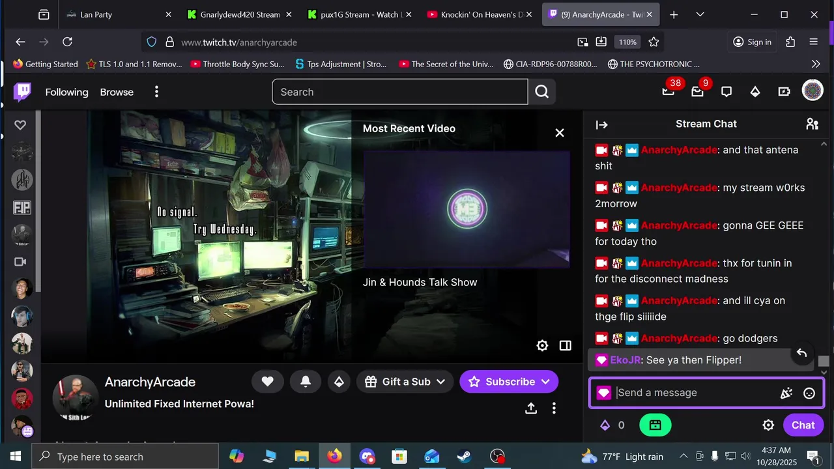Viewport: 834px width, 469px height.
Task: Open the channel three-dot options menu
Action: tap(554, 408)
